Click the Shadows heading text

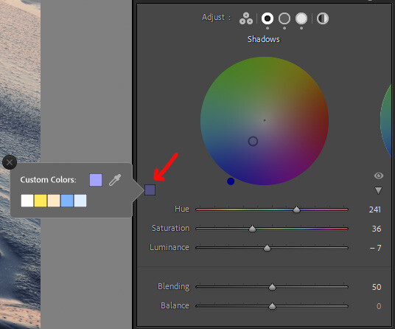(264, 39)
